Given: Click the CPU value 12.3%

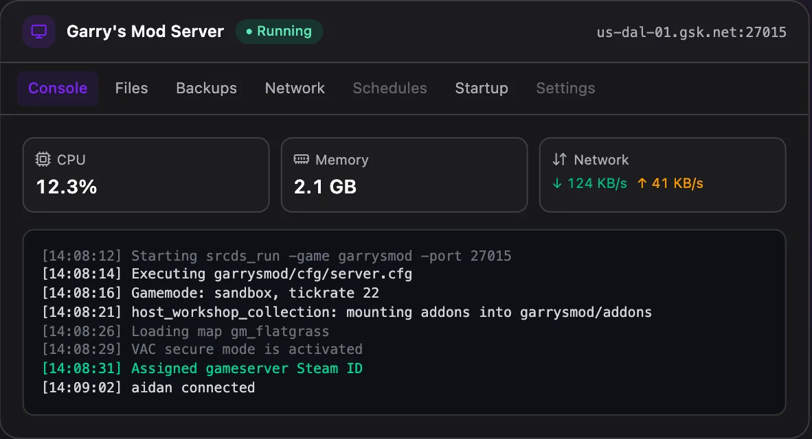Looking at the screenshot, I should coord(67,187).
